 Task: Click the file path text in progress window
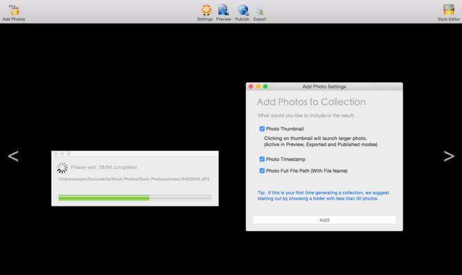[x=134, y=179]
